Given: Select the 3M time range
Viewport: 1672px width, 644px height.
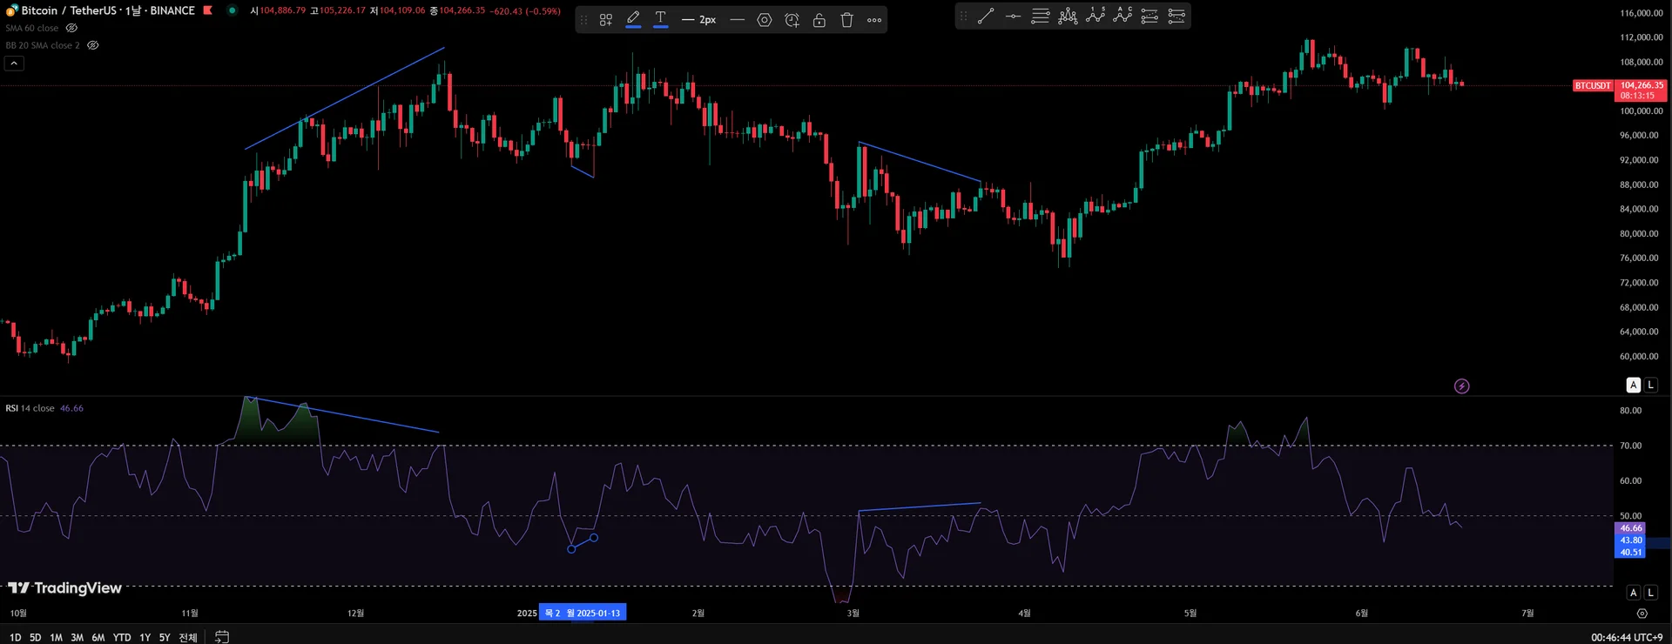Looking at the screenshot, I should pyautogui.click(x=77, y=638).
